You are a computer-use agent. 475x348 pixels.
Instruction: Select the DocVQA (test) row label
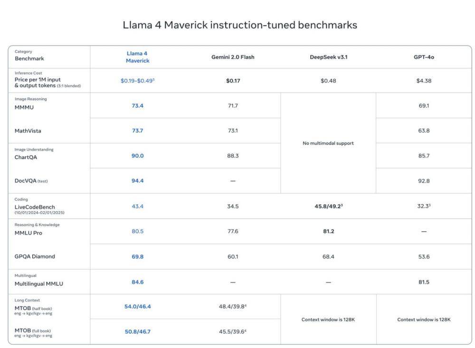point(31,181)
